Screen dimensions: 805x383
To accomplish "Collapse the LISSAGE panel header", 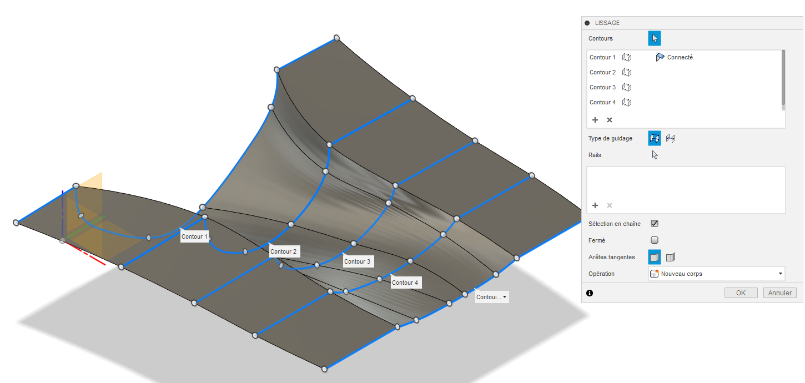I will click(587, 23).
